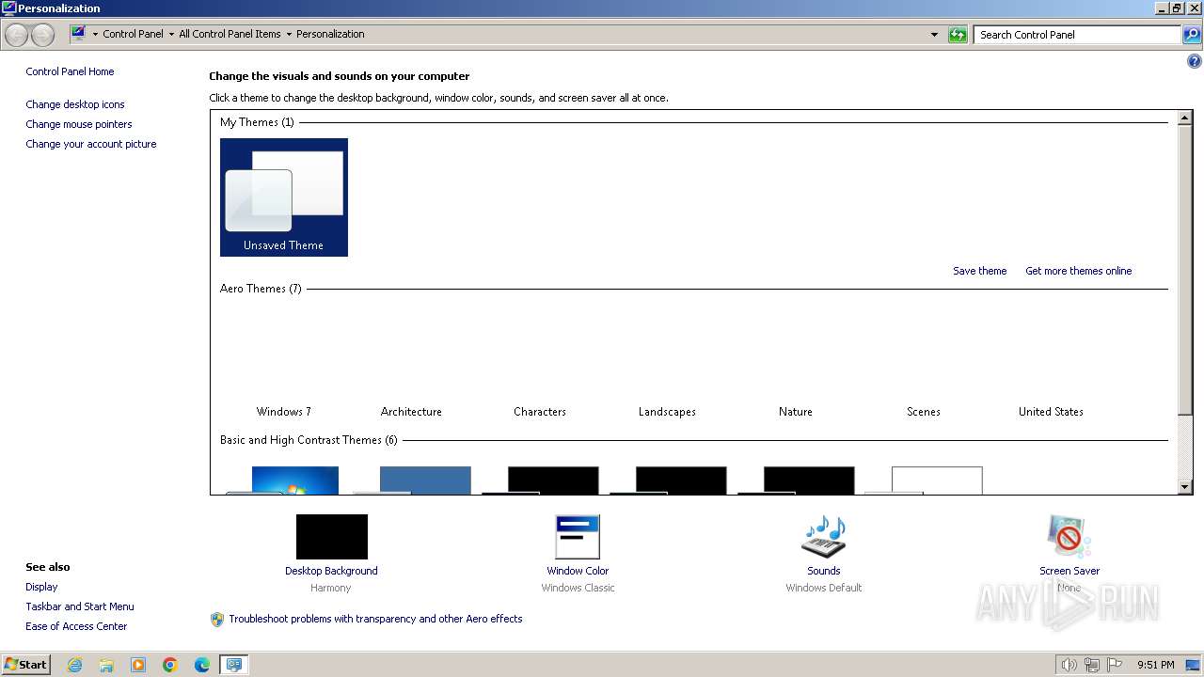Select the Windows 7 Aero theme
Viewport: 1204px width, 677px height.
pos(284,362)
